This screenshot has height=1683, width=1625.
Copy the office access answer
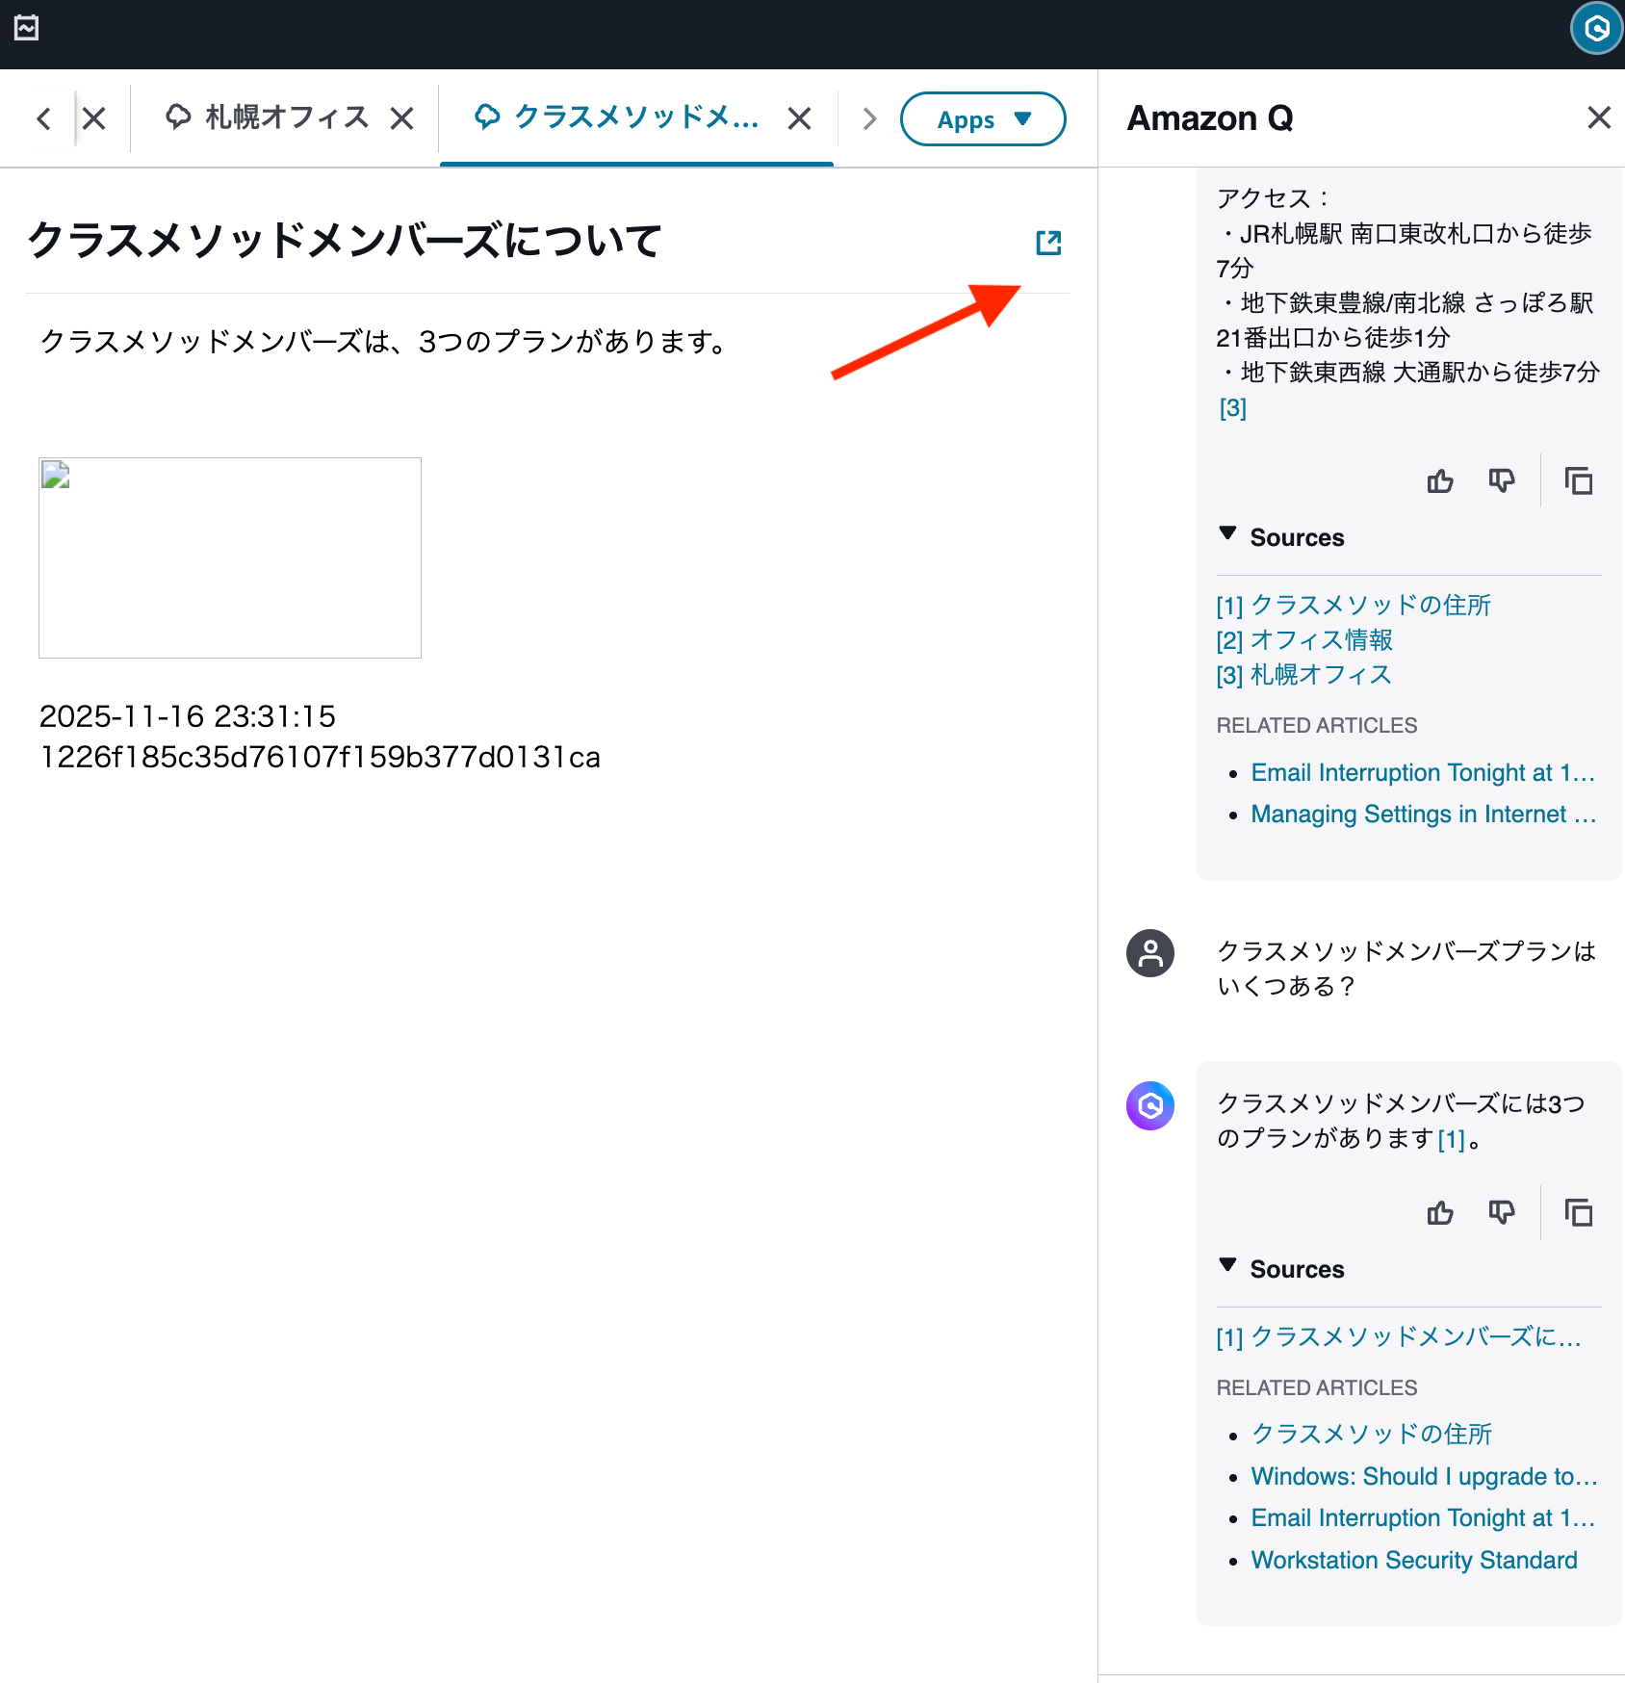1579,480
